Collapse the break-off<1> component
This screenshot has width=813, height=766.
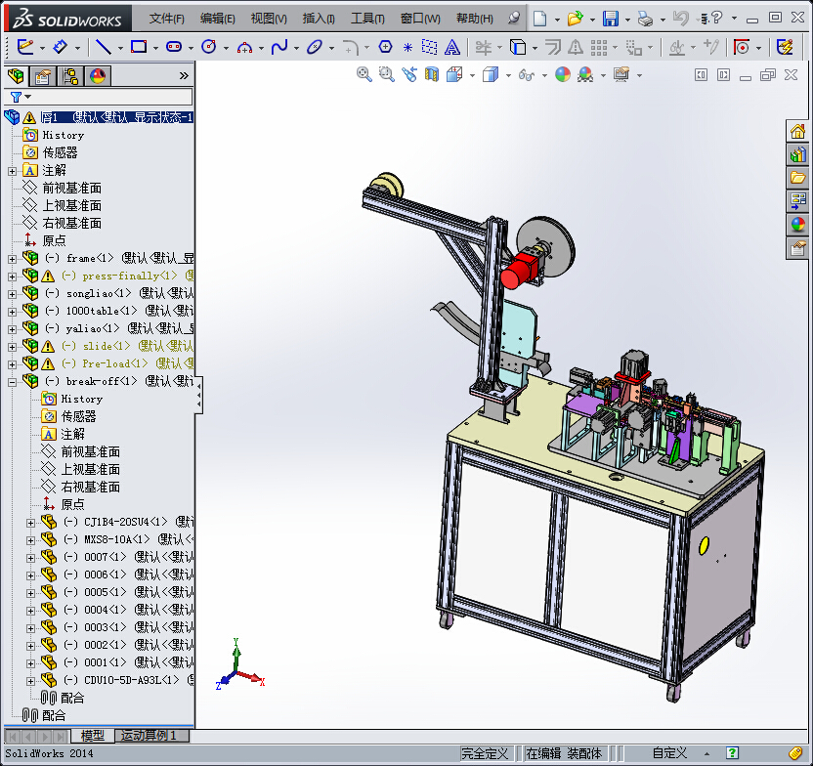click(x=13, y=382)
